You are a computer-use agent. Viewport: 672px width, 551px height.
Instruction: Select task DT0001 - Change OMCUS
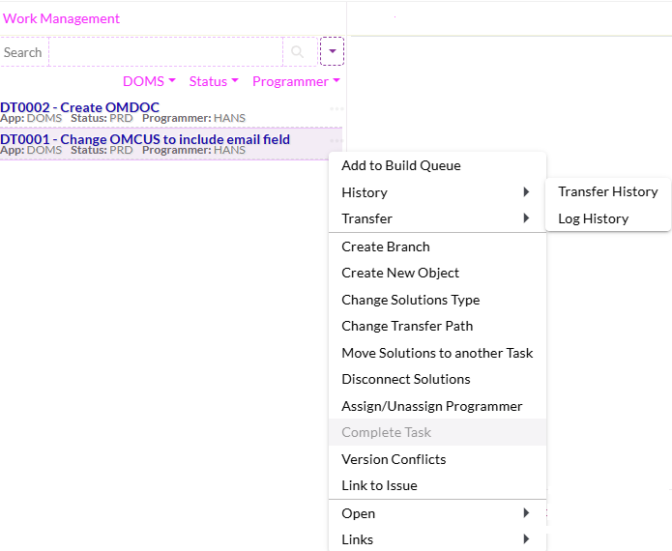click(x=145, y=139)
